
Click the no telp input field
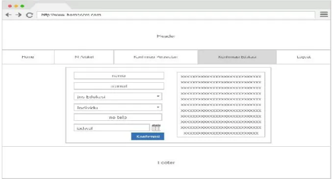(118, 117)
